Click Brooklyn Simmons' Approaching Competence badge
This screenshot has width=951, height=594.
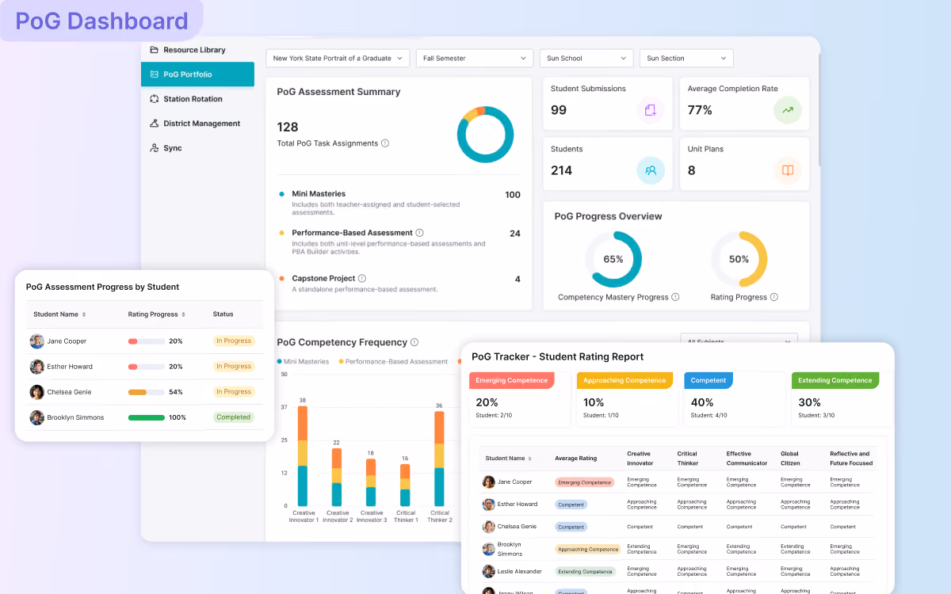pos(588,549)
